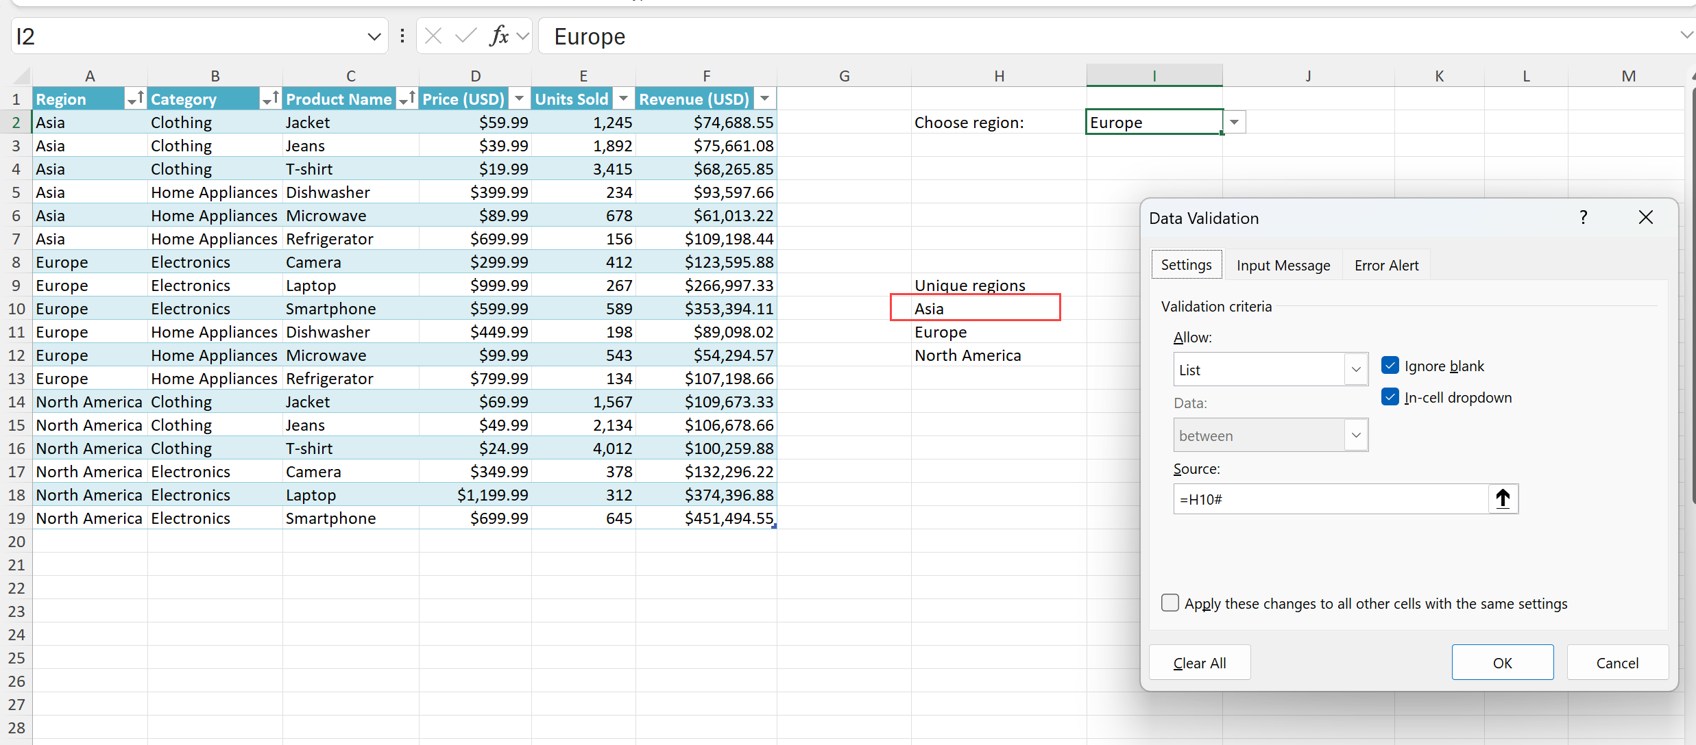
Task: Open the in-cell dropdown beside Europe
Action: (x=1234, y=123)
